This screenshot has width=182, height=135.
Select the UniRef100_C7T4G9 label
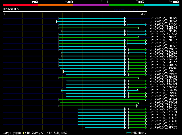click(163, 109)
